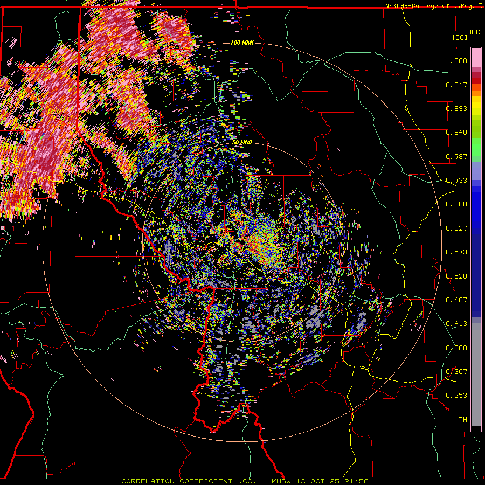
Task: Click the CORRELATION COEFFICIENT (CC) caption
Action: click(189, 481)
